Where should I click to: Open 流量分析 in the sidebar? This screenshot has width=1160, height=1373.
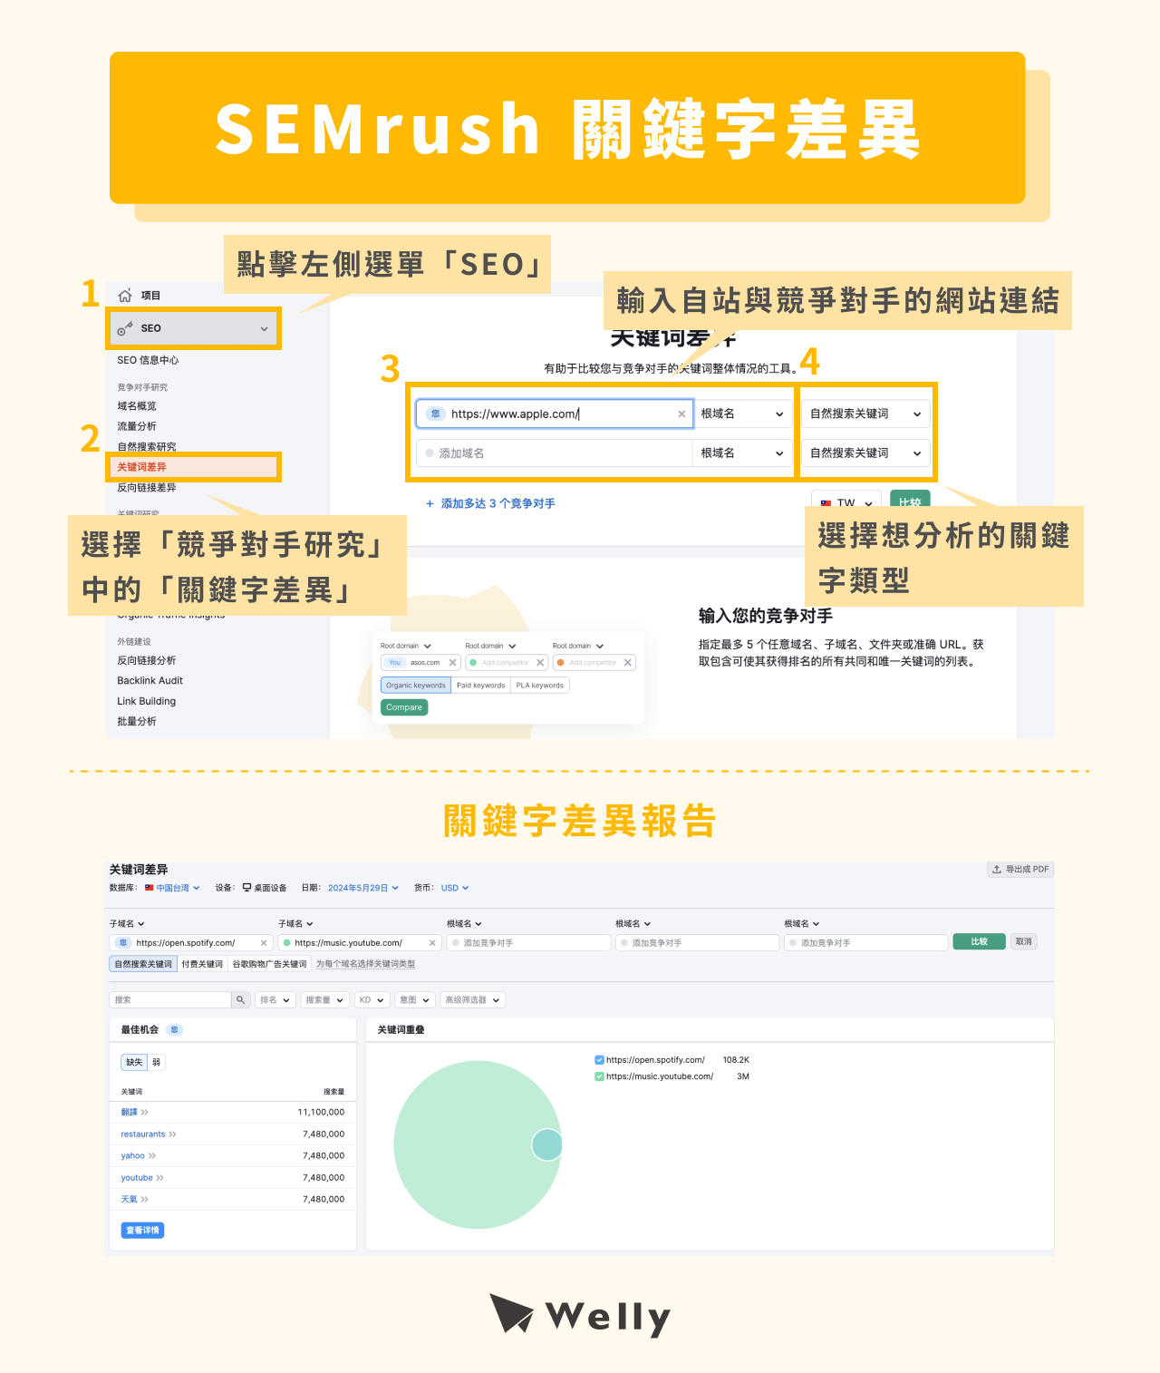coord(137,426)
